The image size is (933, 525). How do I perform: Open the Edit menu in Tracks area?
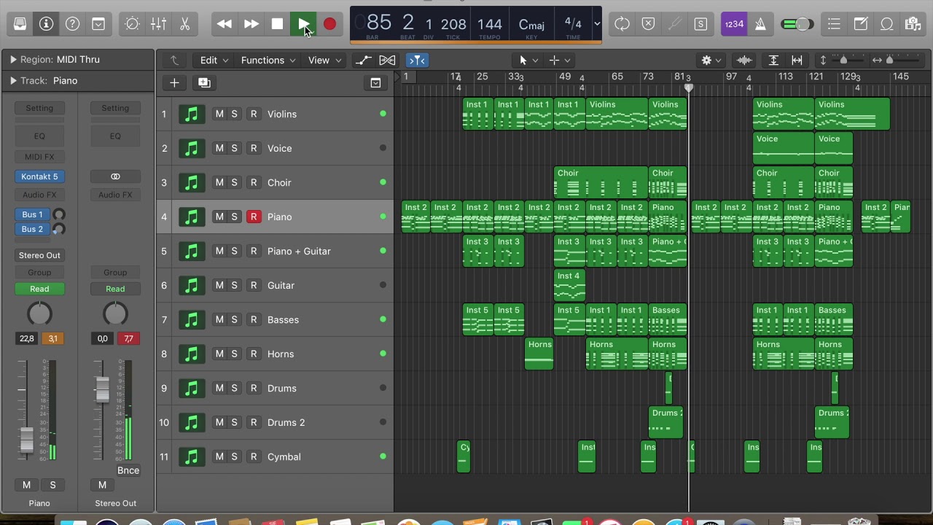coord(214,60)
